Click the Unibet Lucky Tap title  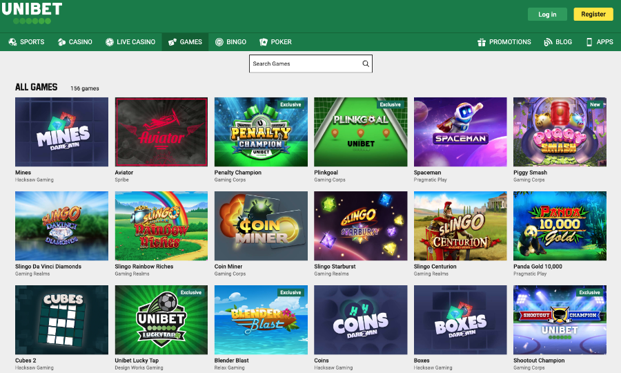coord(137,361)
